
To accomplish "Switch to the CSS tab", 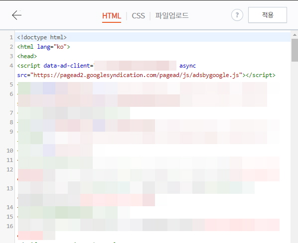I will click(x=139, y=16).
